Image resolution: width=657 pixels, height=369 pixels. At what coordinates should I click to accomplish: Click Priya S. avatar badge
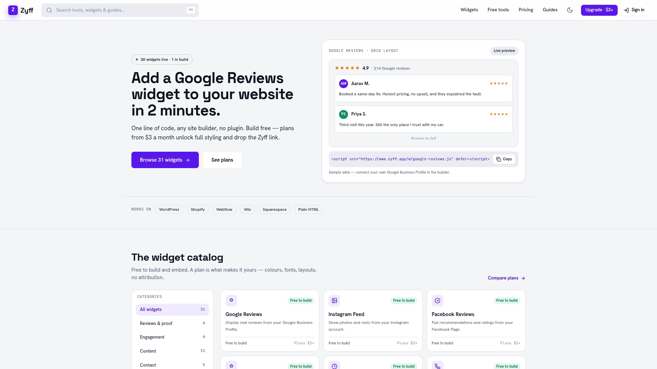343,114
